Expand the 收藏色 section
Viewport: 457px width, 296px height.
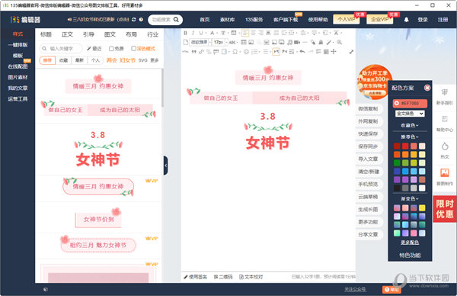coord(410,125)
